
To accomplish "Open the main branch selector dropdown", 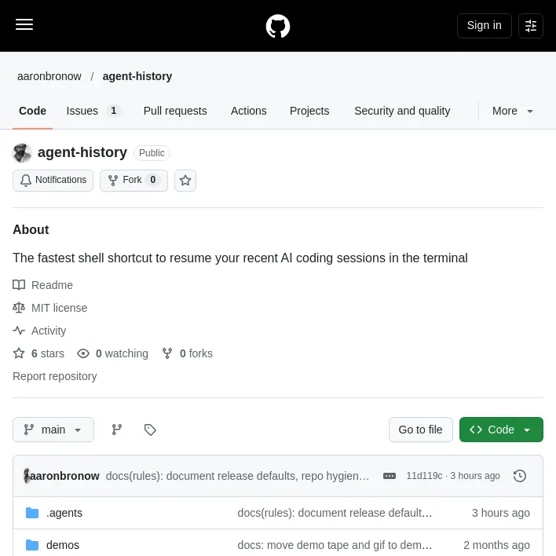I will pyautogui.click(x=53, y=430).
